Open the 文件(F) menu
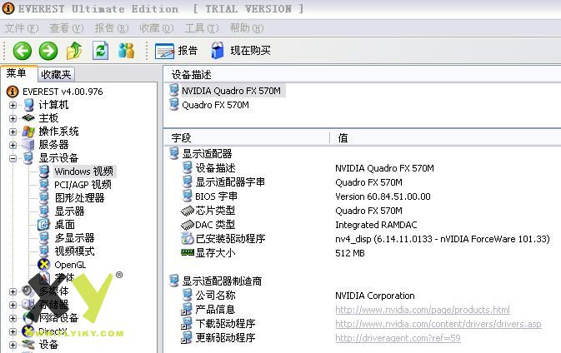561x353 pixels. coord(22,27)
